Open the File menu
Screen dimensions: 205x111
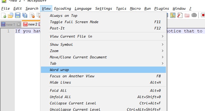pyautogui.click(x=6, y=9)
